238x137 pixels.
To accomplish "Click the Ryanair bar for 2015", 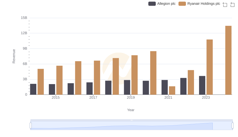I will click(59, 80).
